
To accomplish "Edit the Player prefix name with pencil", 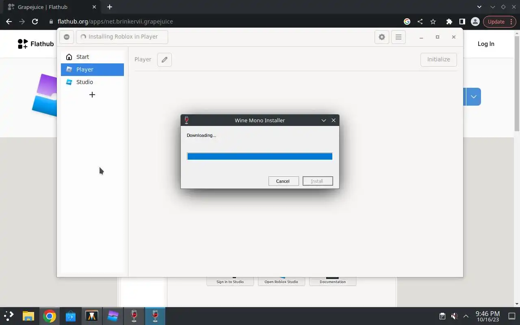I will click(165, 60).
